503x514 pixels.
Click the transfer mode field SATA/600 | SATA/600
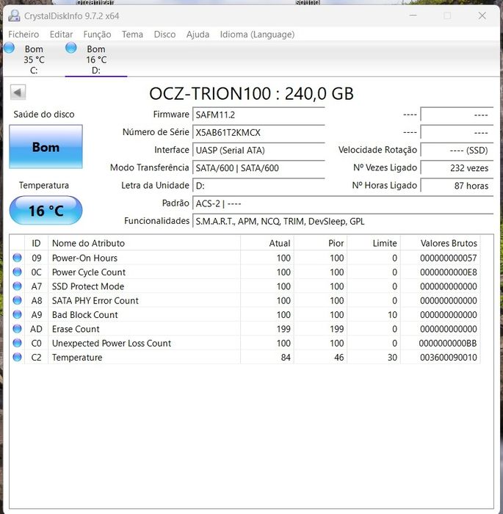click(x=258, y=168)
